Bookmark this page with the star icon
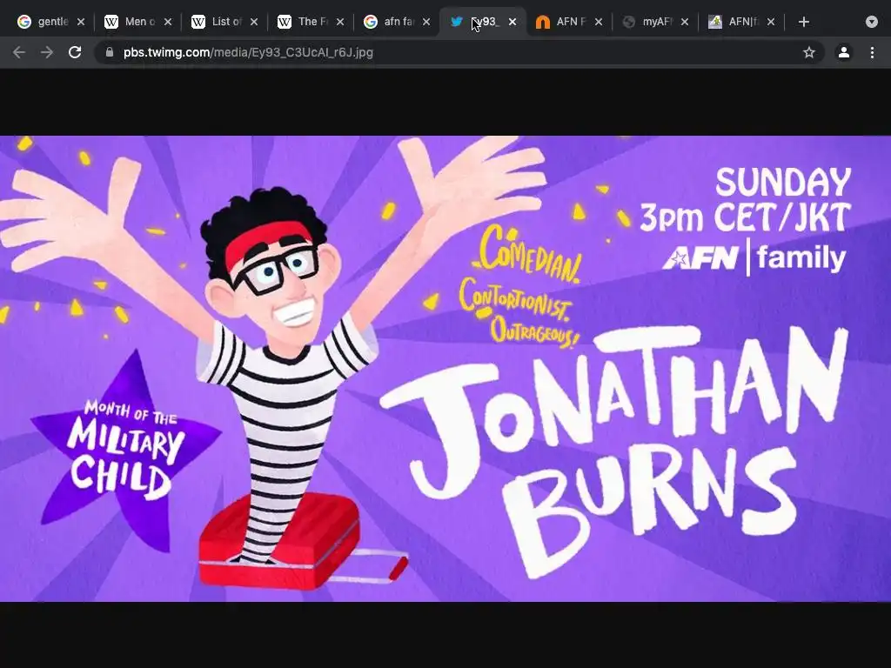The image size is (891, 668). [809, 52]
